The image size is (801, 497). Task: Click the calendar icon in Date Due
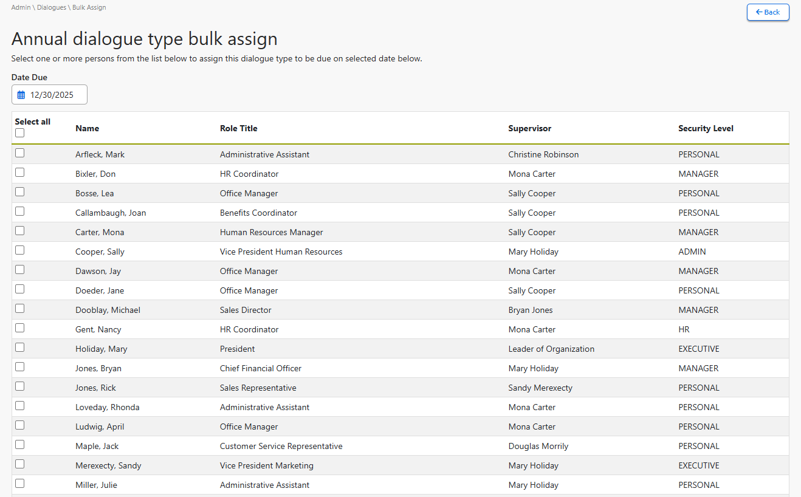point(21,95)
